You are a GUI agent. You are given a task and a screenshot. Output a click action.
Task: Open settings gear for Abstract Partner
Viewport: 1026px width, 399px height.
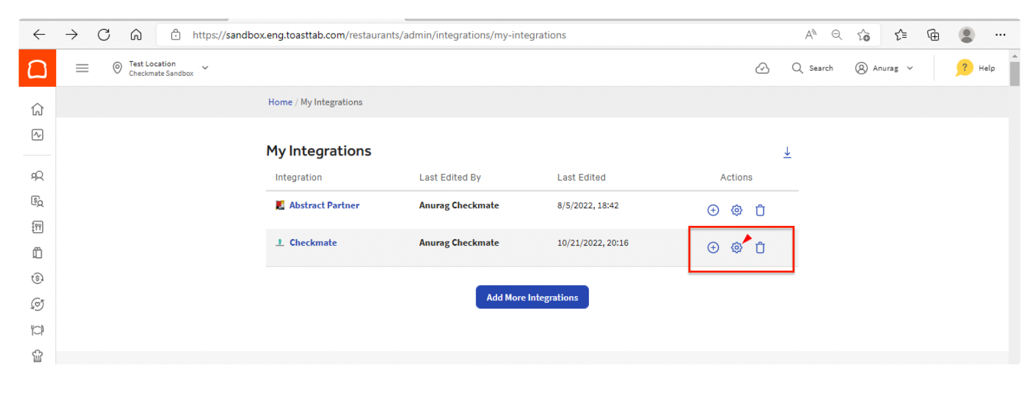737,210
